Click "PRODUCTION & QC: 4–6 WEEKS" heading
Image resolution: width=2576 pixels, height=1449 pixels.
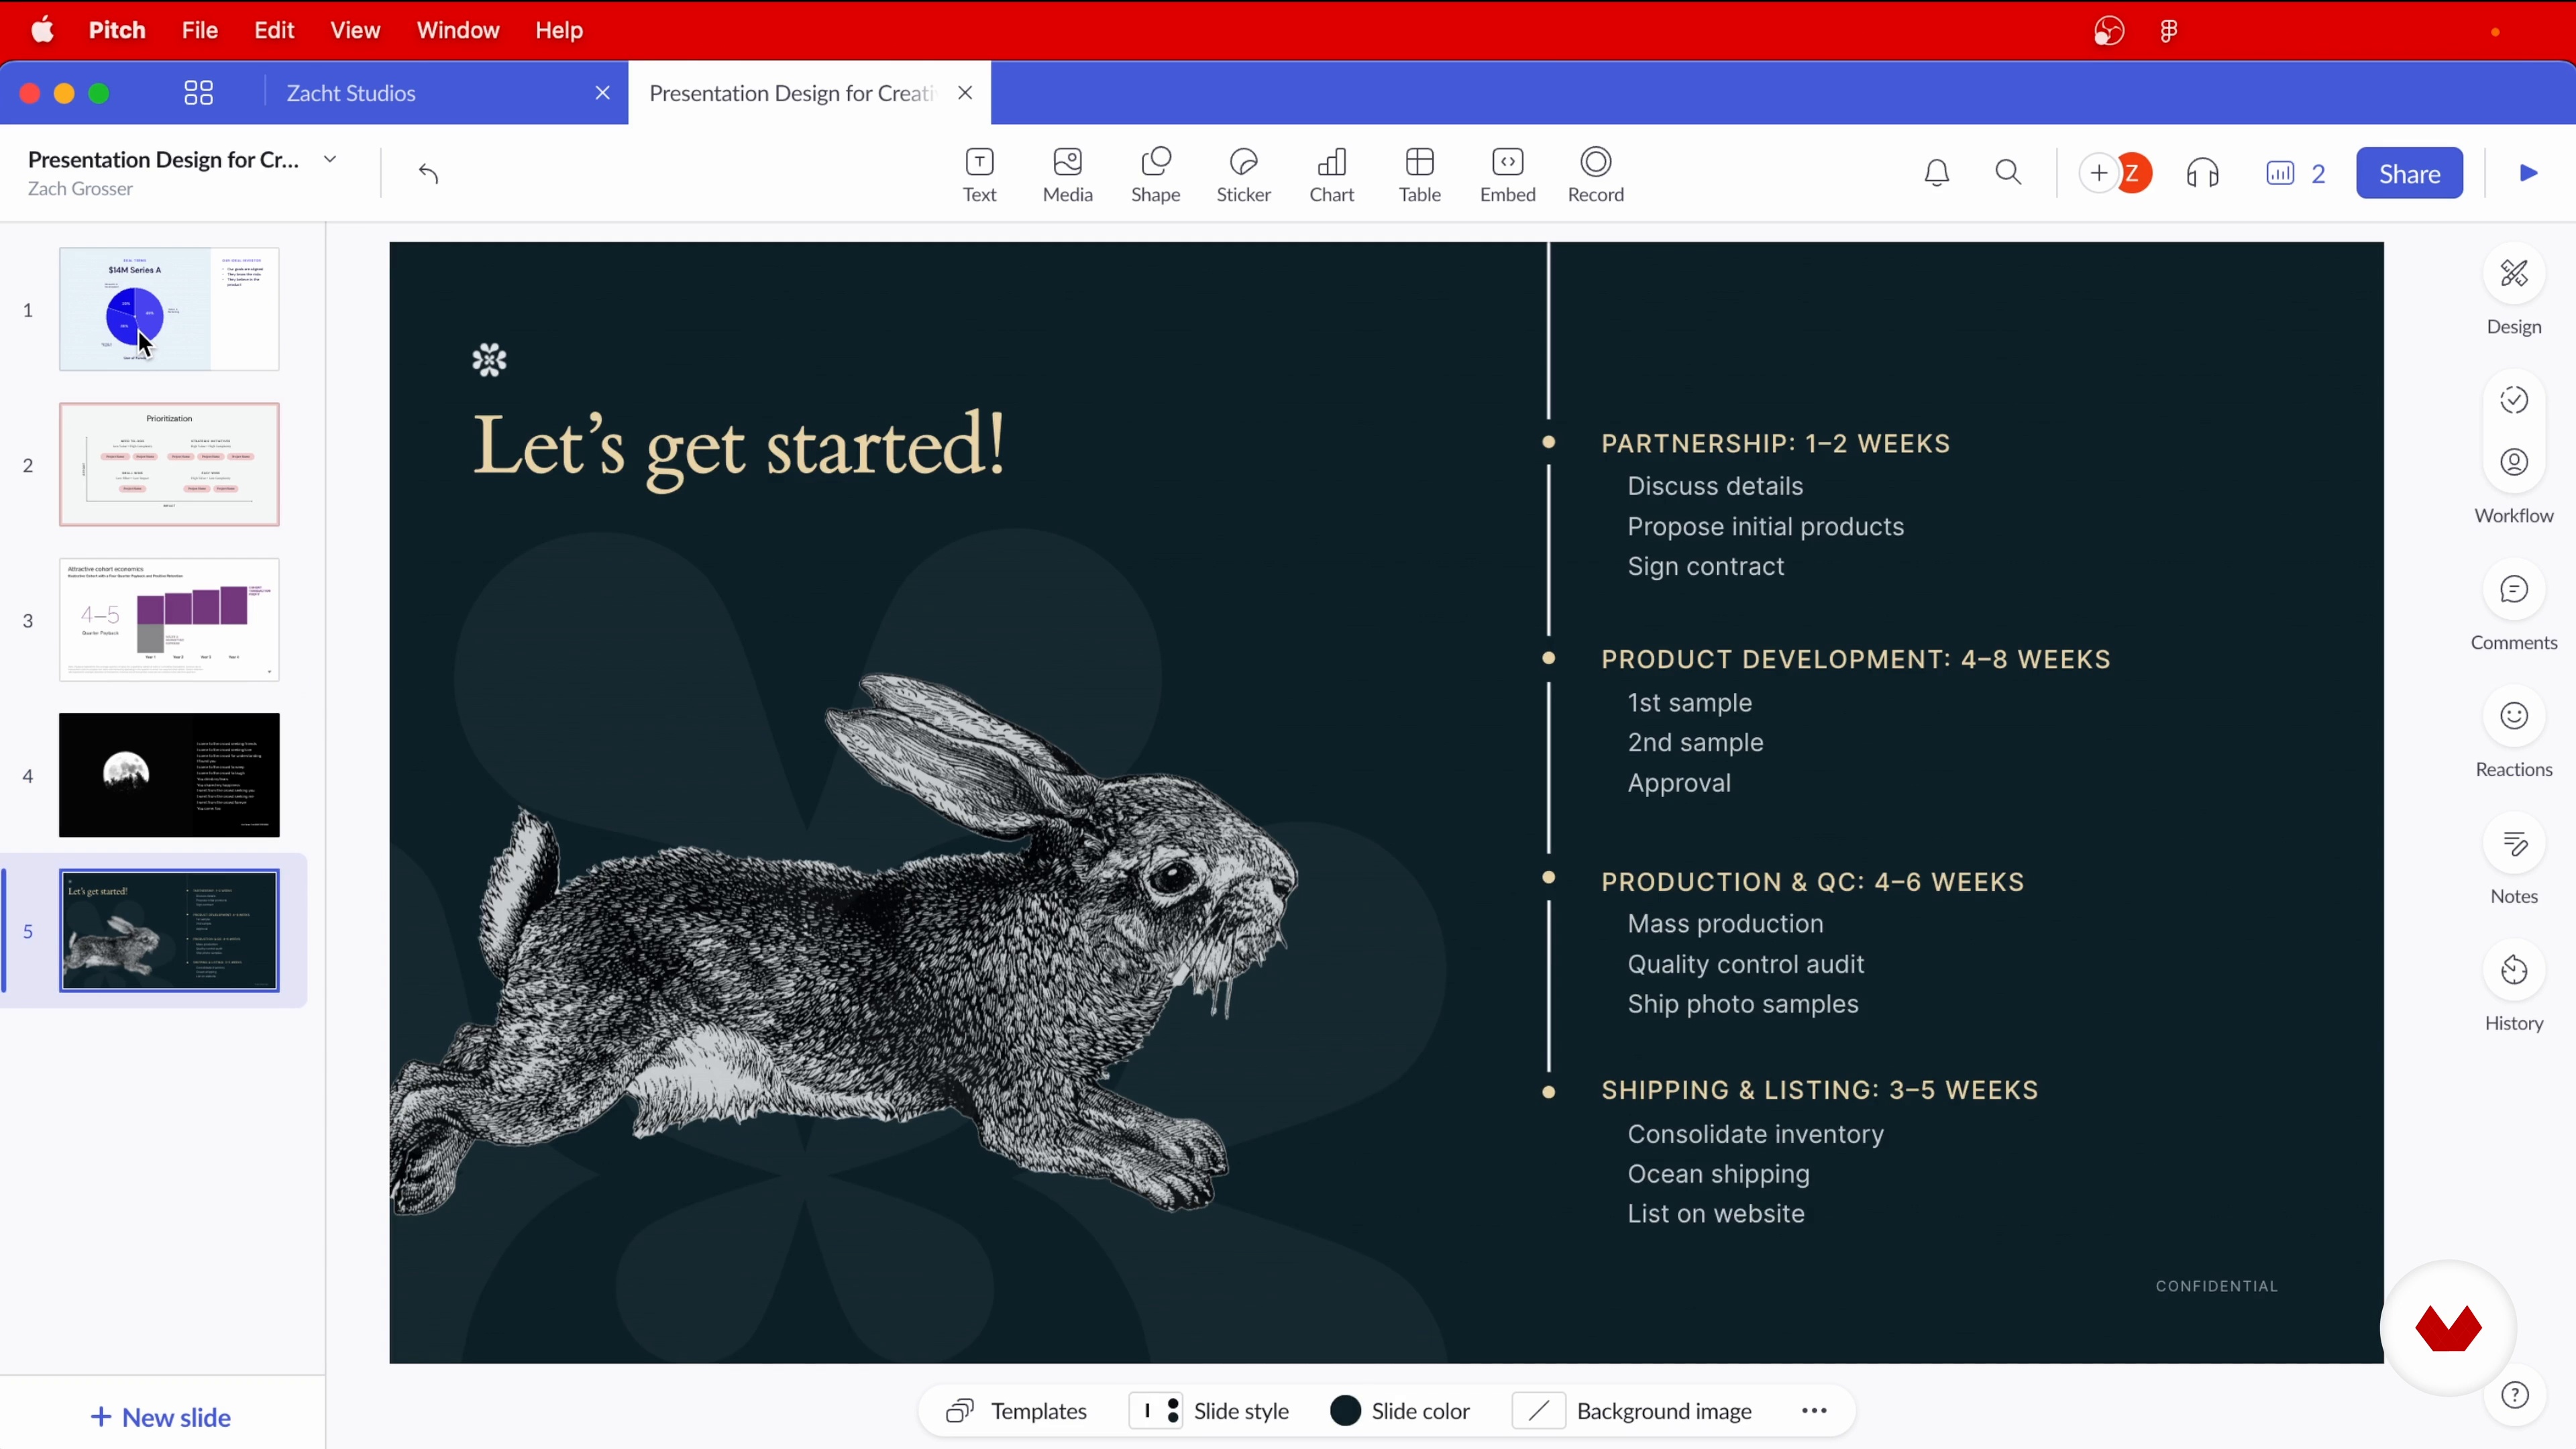click(x=1812, y=881)
